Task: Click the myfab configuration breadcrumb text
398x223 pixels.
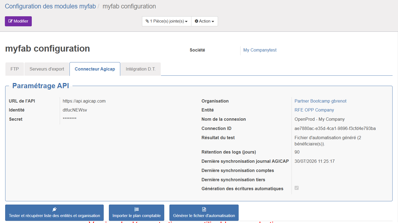Action: click(129, 6)
